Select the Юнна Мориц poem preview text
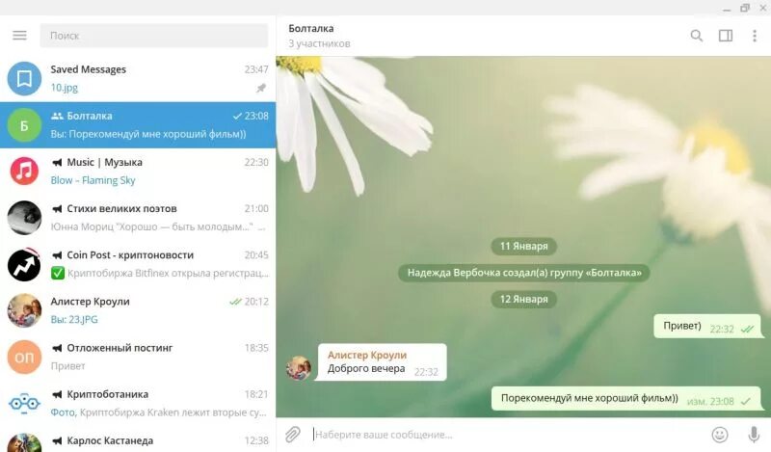The image size is (771, 452). 157,226
